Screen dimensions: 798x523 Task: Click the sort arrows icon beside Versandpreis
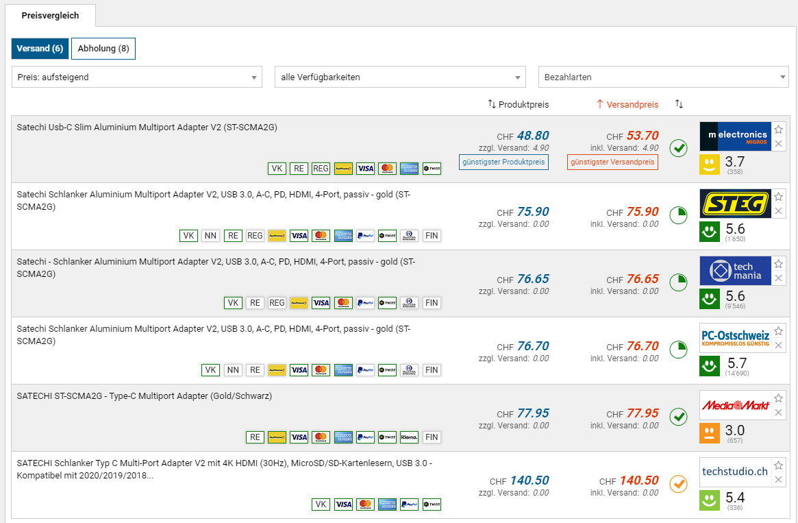(679, 104)
